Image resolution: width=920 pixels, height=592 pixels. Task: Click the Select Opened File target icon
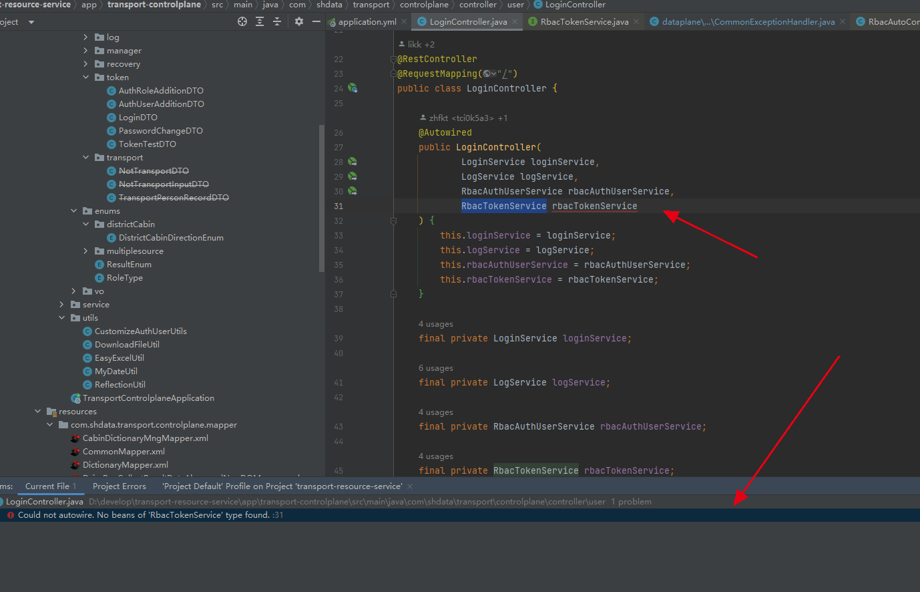coord(242,21)
